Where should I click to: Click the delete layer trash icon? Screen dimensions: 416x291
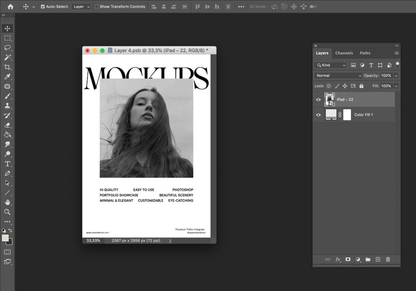pyautogui.click(x=388, y=259)
